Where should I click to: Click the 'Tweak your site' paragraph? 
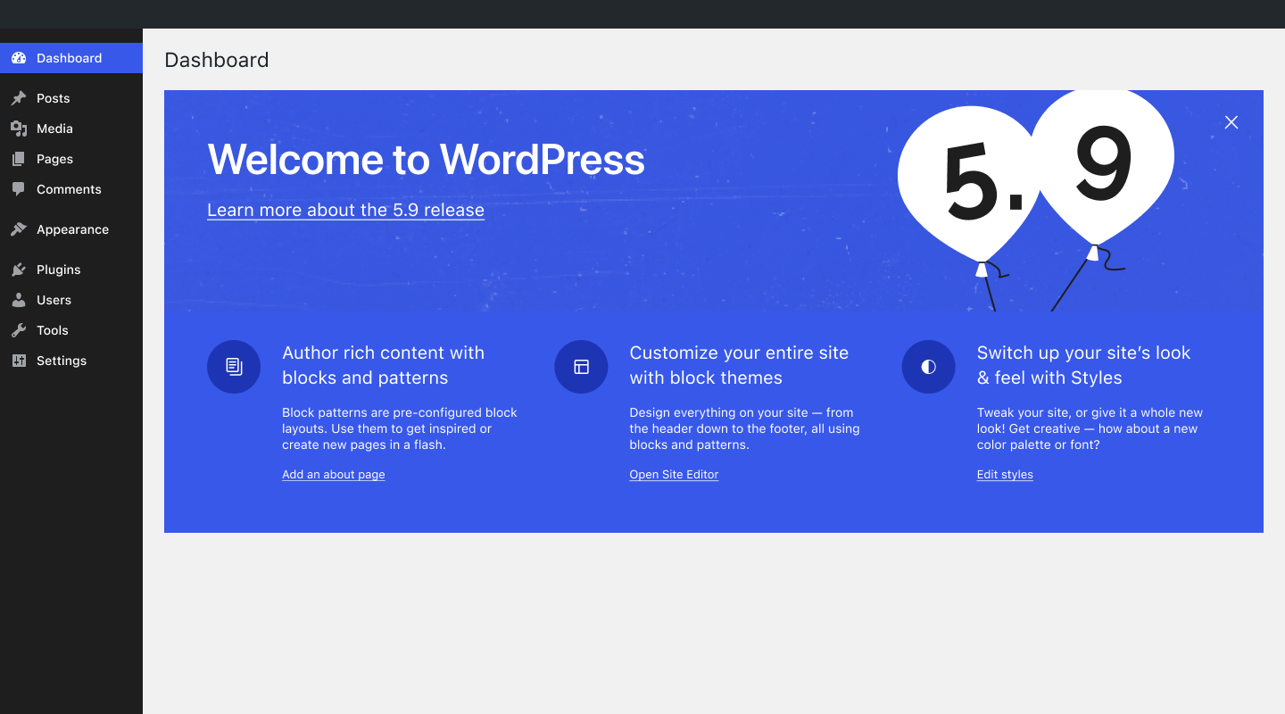[1090, 428]
